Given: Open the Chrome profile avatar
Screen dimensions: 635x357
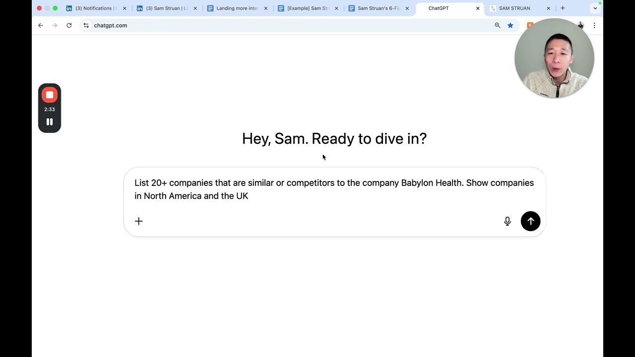Looking at the screenshot, I should [x=580, y=25].
